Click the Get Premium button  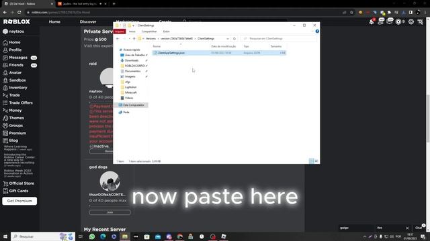click(x=19, y=201)
